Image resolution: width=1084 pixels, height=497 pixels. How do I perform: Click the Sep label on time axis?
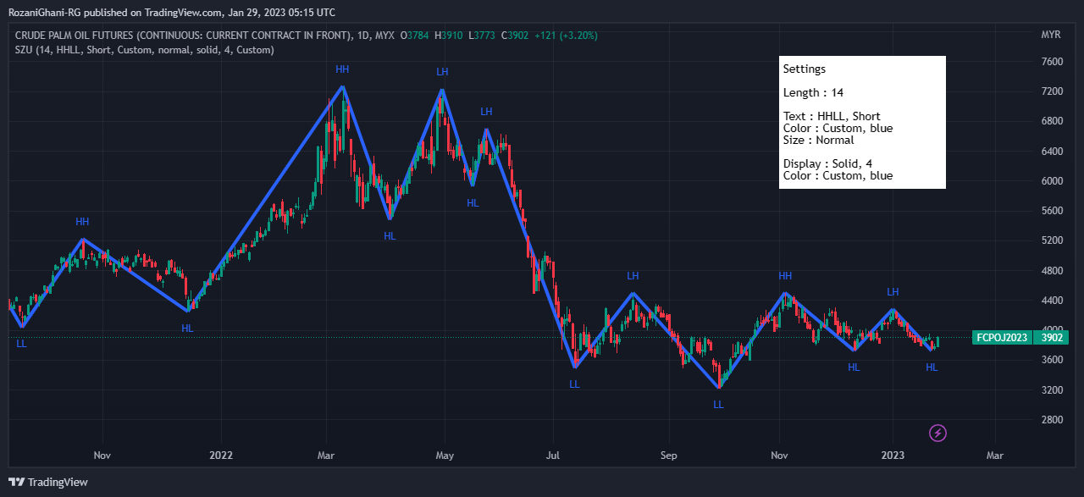tap(668, 456)
